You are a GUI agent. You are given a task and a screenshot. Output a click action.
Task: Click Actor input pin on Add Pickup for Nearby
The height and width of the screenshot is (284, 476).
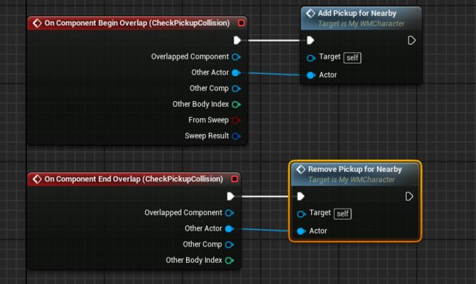[310, 75]
